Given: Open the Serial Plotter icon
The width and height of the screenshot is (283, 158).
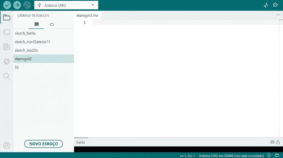Looking at the screenshot, I should click(x=266, y=5).
